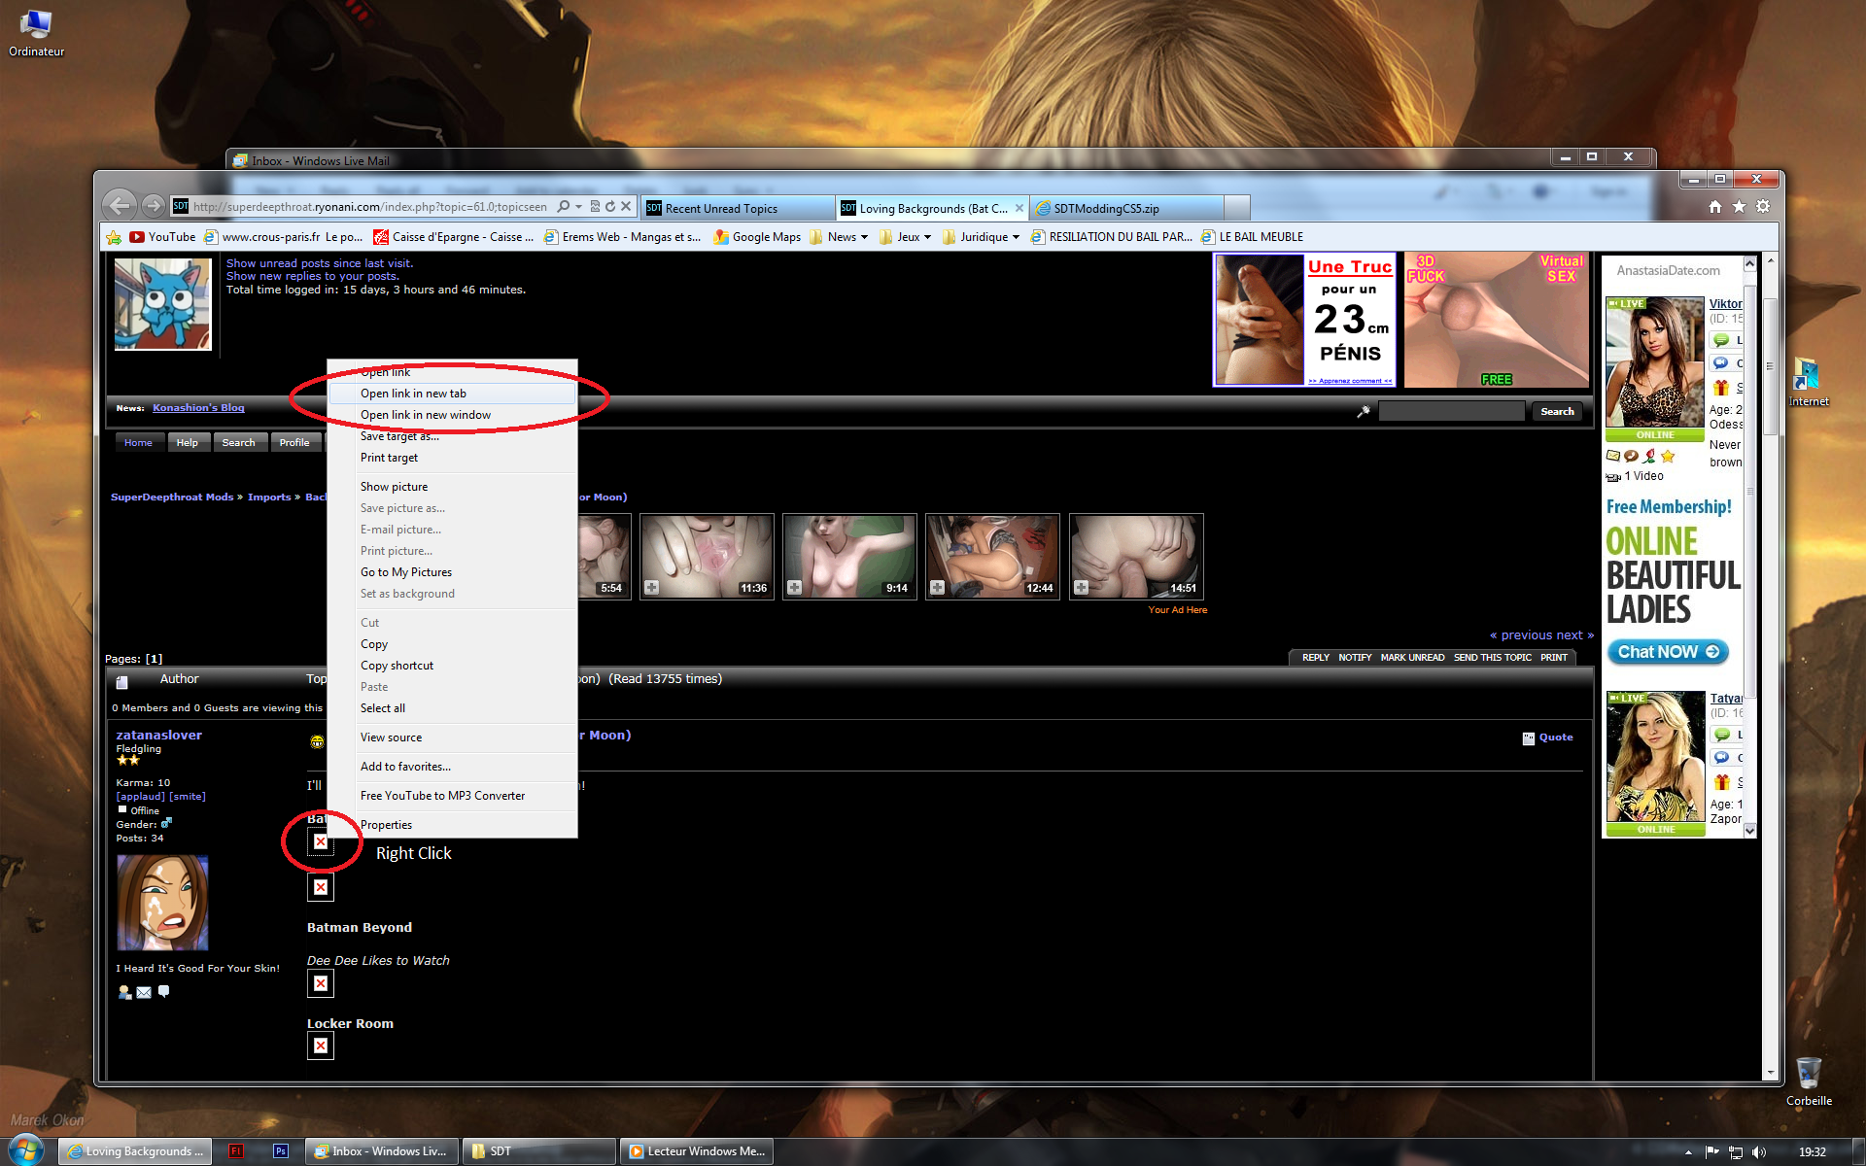Open the Favorites star icon
Viewport: 1866px width, 1166px height.
coord(1739,206)
